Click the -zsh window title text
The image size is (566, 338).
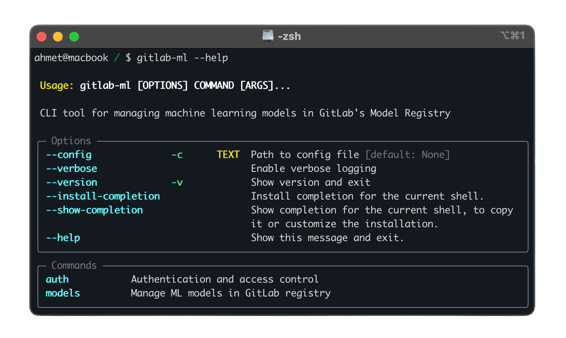[289, 36]
